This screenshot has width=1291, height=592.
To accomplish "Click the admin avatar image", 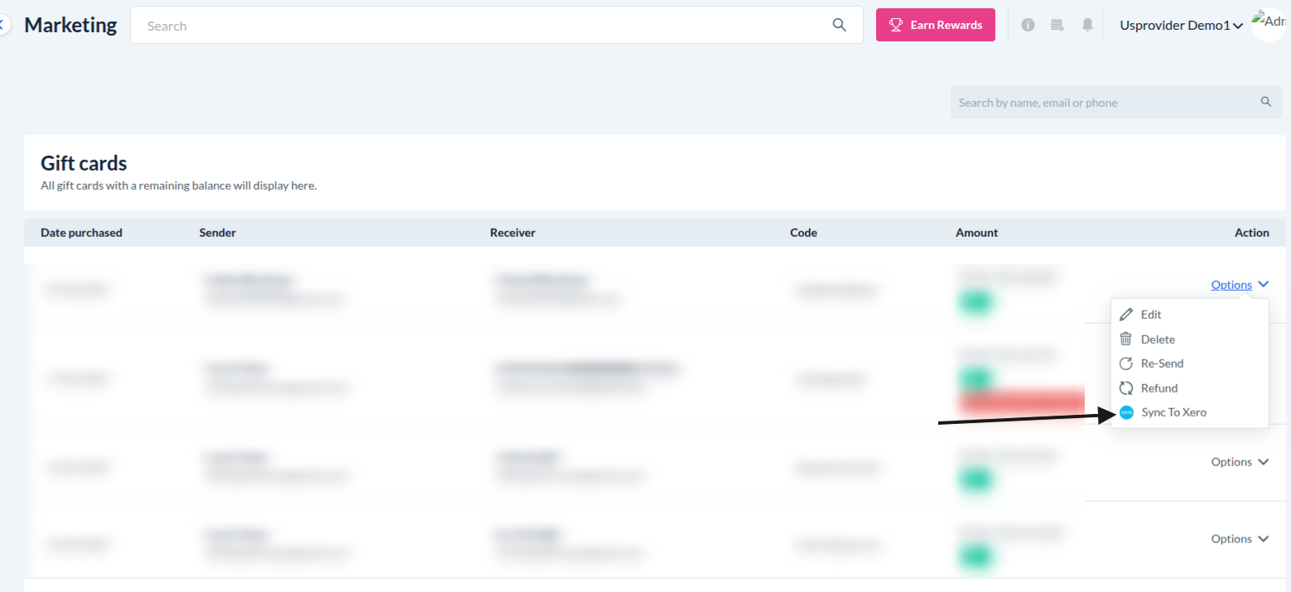I will pos(1269,25).
